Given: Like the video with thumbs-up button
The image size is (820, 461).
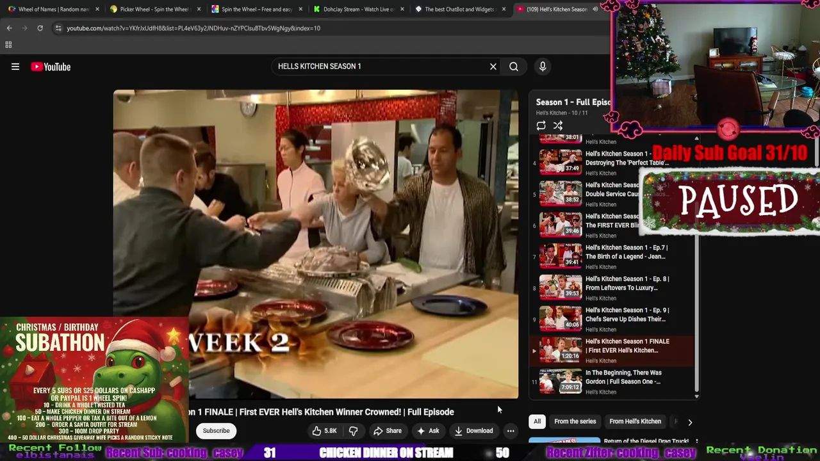Looking at the screenshot, I should pyautogui.click(x=325, y=431).
